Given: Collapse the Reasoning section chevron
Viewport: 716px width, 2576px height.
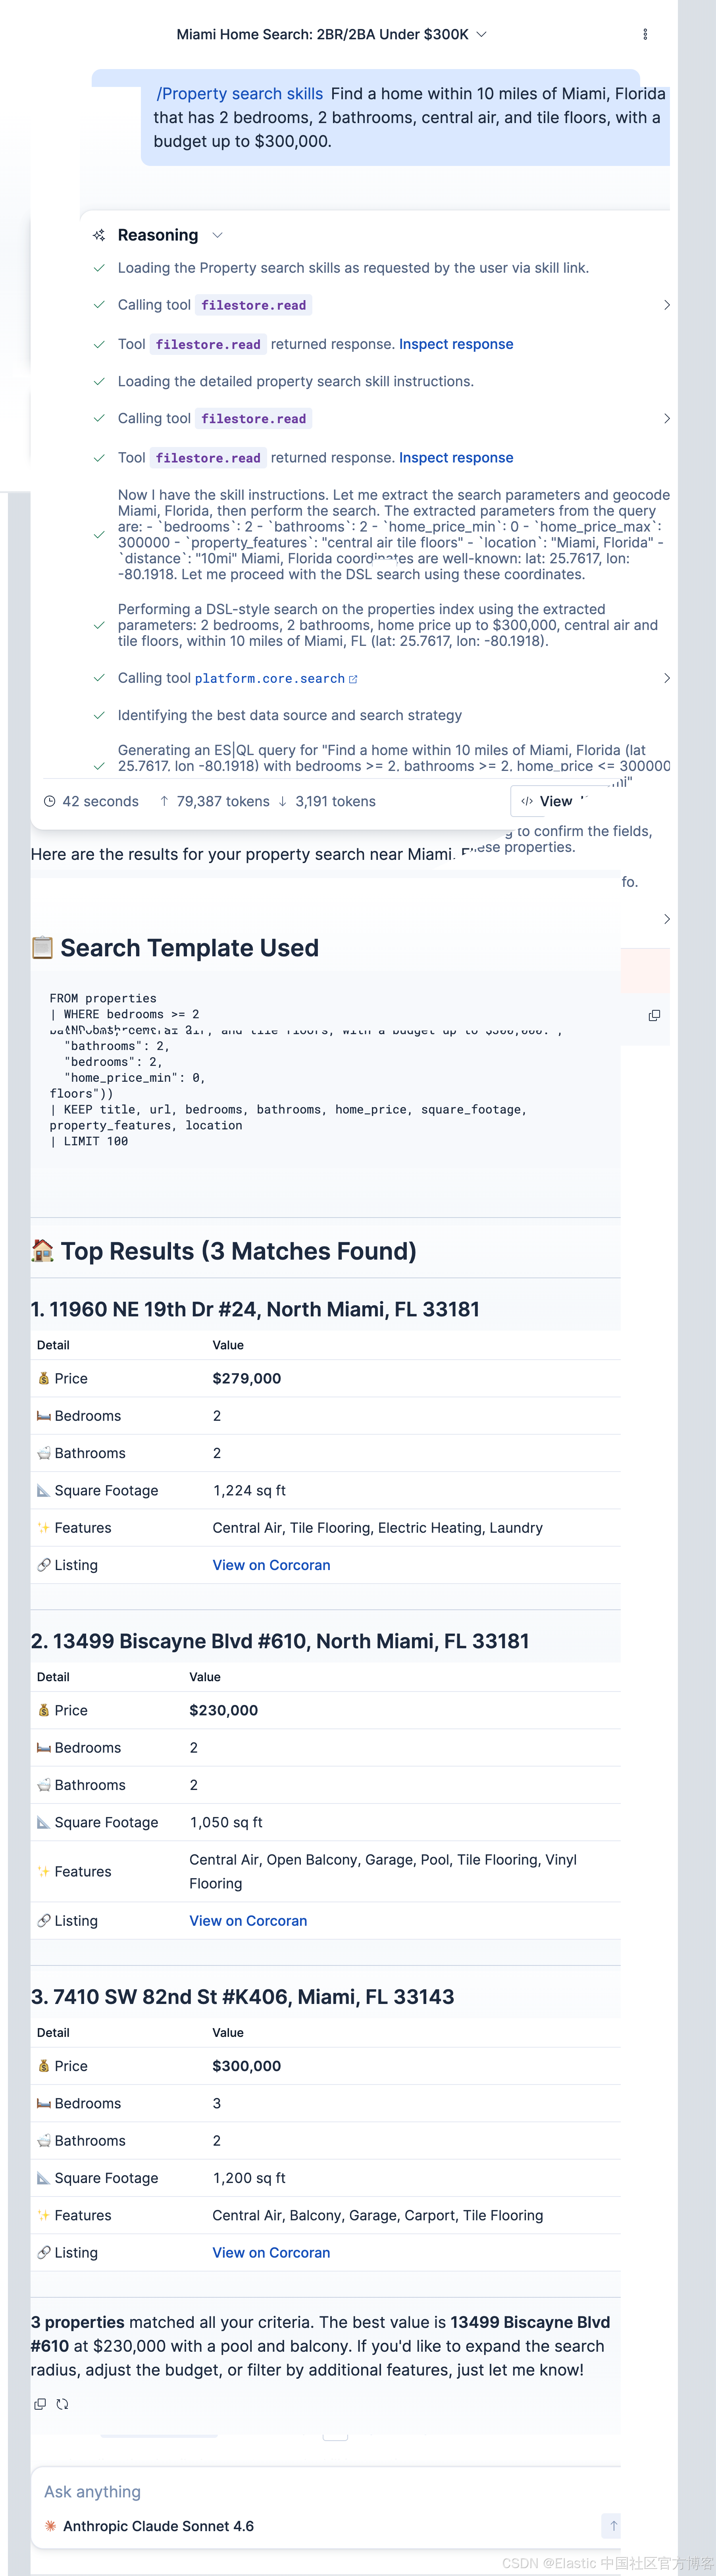Looking at the screenshot, I should tap(217, 235).
